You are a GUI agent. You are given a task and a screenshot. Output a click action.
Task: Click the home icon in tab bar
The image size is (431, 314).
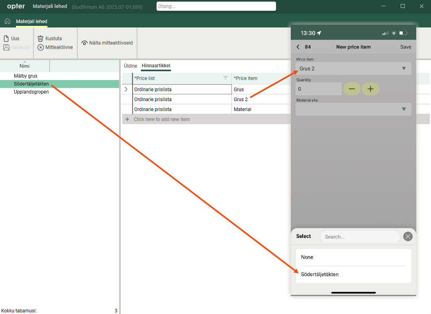[x=7, y=21]
